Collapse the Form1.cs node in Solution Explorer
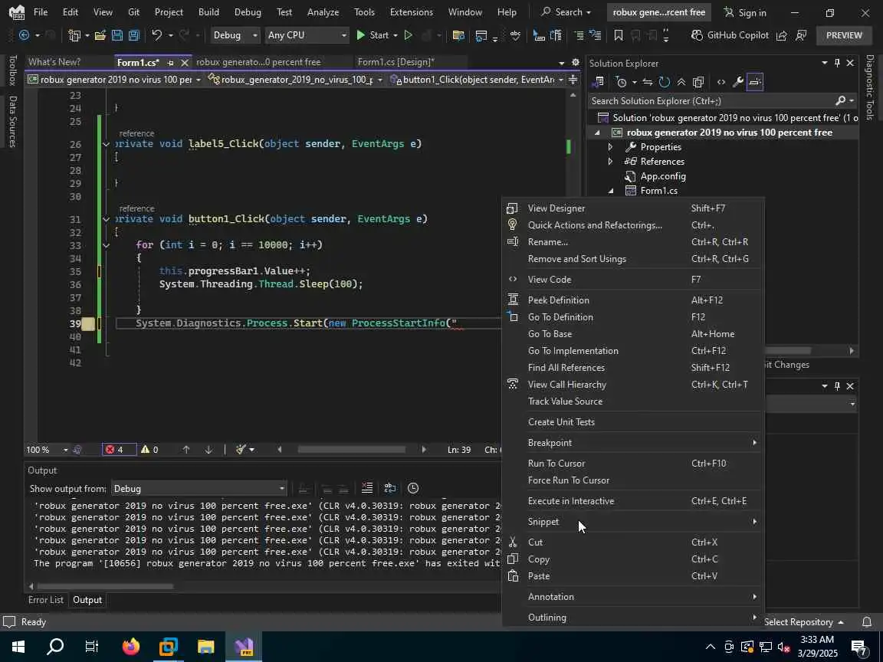The image size is (883, 662). pyautogui.click(x=610, y=191)
